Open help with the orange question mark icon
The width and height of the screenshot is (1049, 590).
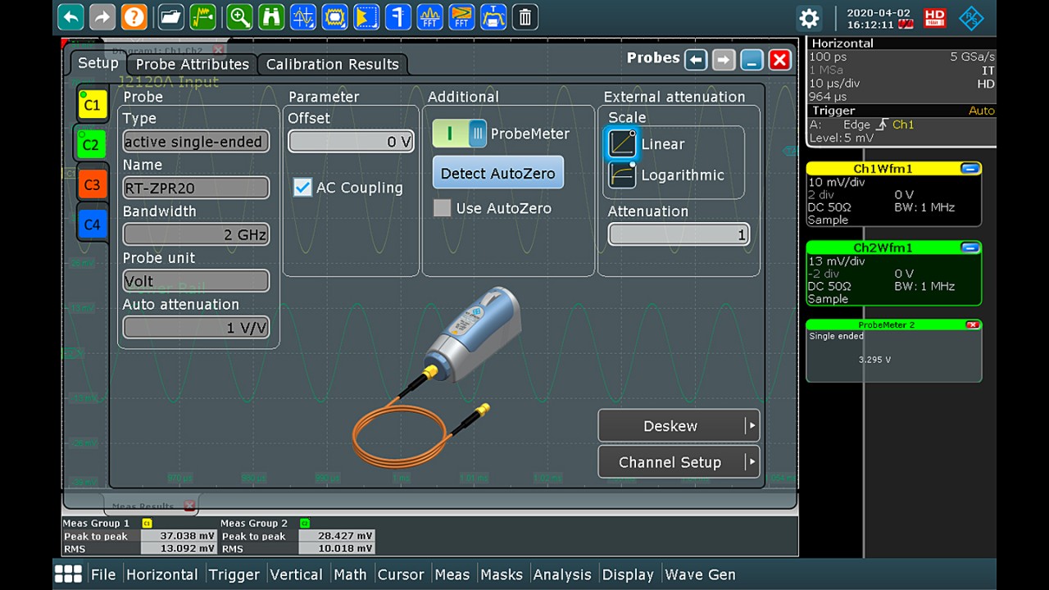coord(134,16)
